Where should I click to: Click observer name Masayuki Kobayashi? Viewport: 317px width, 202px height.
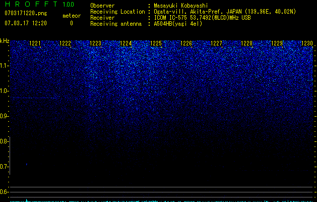pos(181,6)
